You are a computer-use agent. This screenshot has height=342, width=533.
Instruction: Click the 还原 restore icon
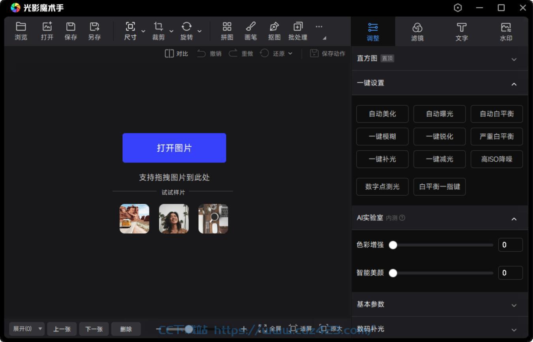(x=264, y=53)
